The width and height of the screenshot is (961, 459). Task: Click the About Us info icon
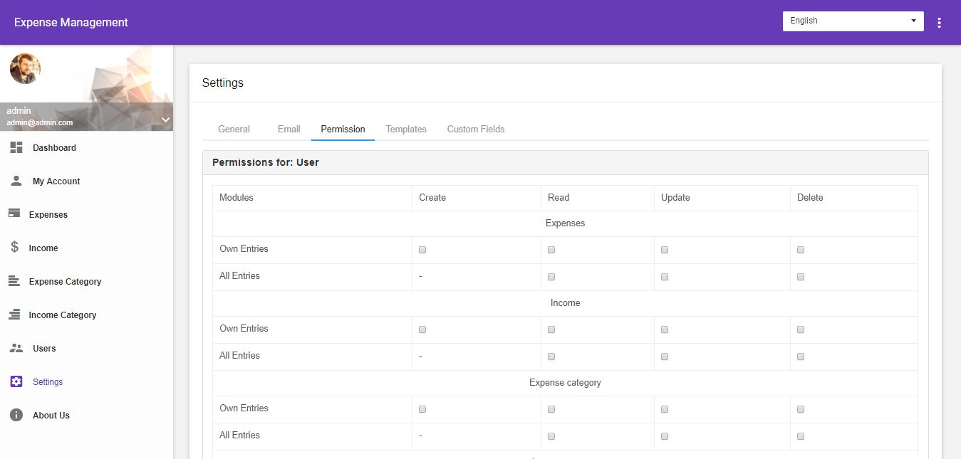(x=16, y=415)
